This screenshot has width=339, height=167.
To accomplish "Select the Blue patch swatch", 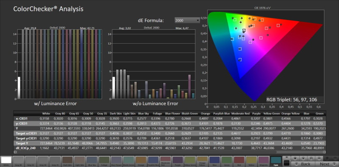I will (215, 161).
